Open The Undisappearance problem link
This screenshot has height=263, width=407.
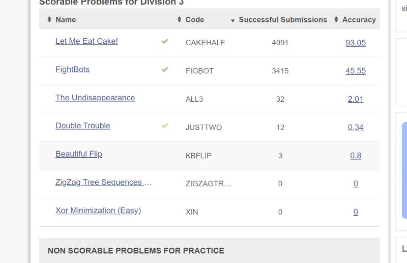coord(95,98)
